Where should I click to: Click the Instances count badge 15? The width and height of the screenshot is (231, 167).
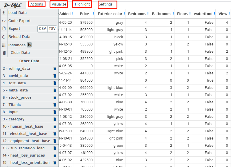[x=29, y=45]
